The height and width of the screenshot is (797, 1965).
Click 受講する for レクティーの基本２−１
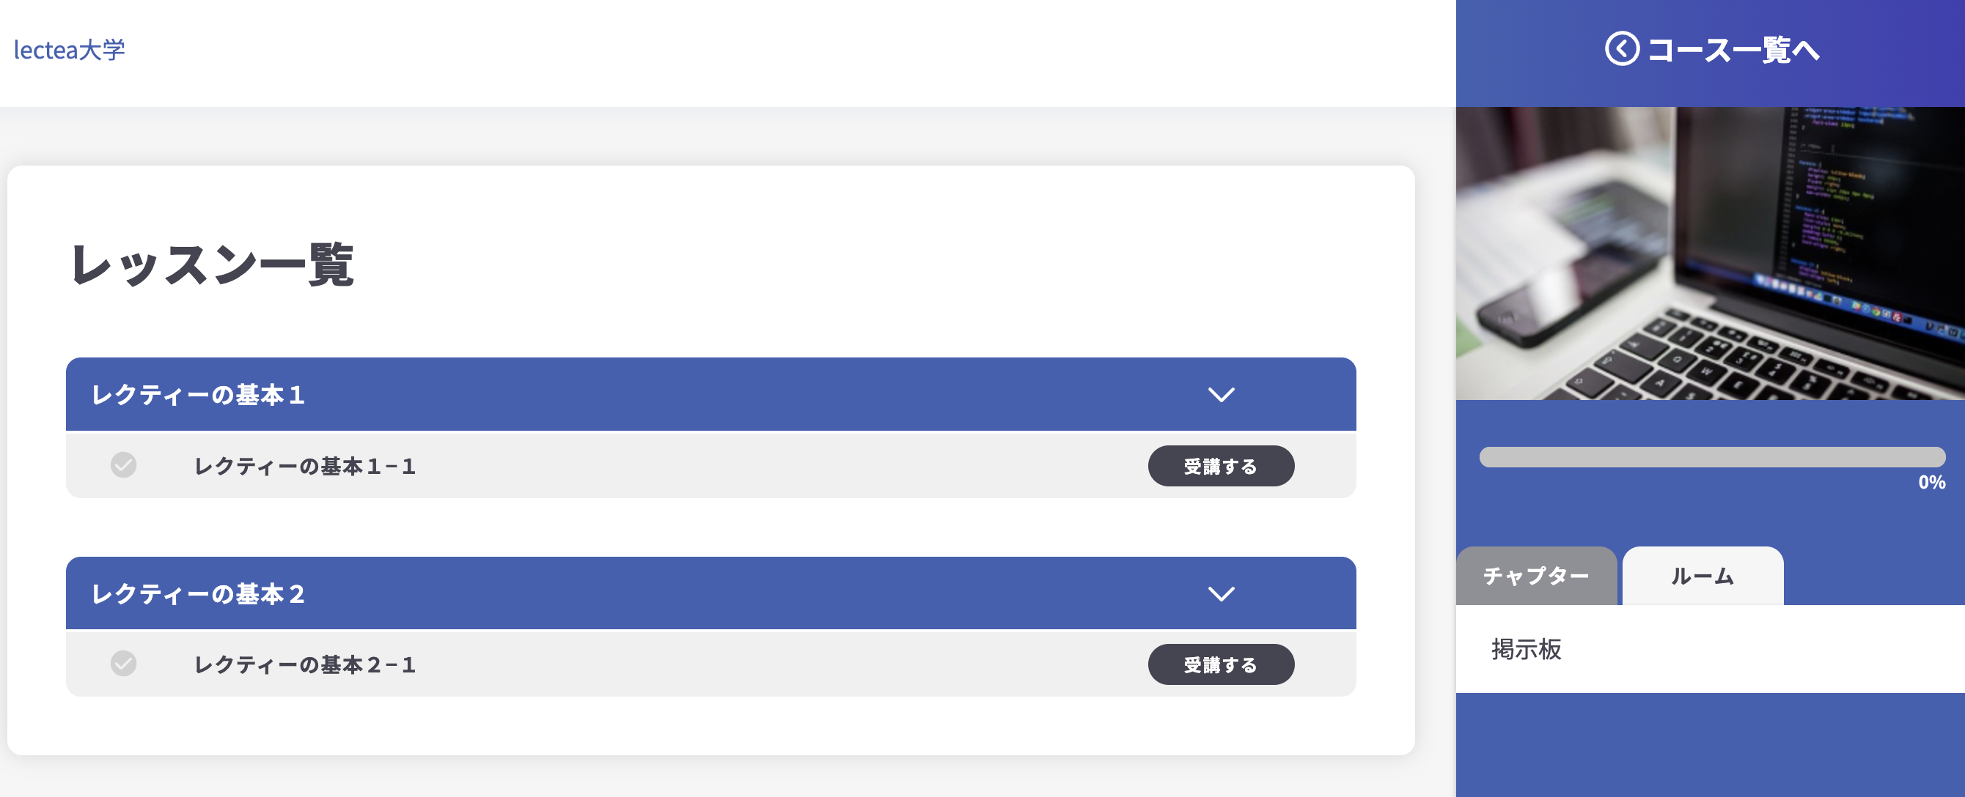pyautogui.click(x=1221, y=664)
